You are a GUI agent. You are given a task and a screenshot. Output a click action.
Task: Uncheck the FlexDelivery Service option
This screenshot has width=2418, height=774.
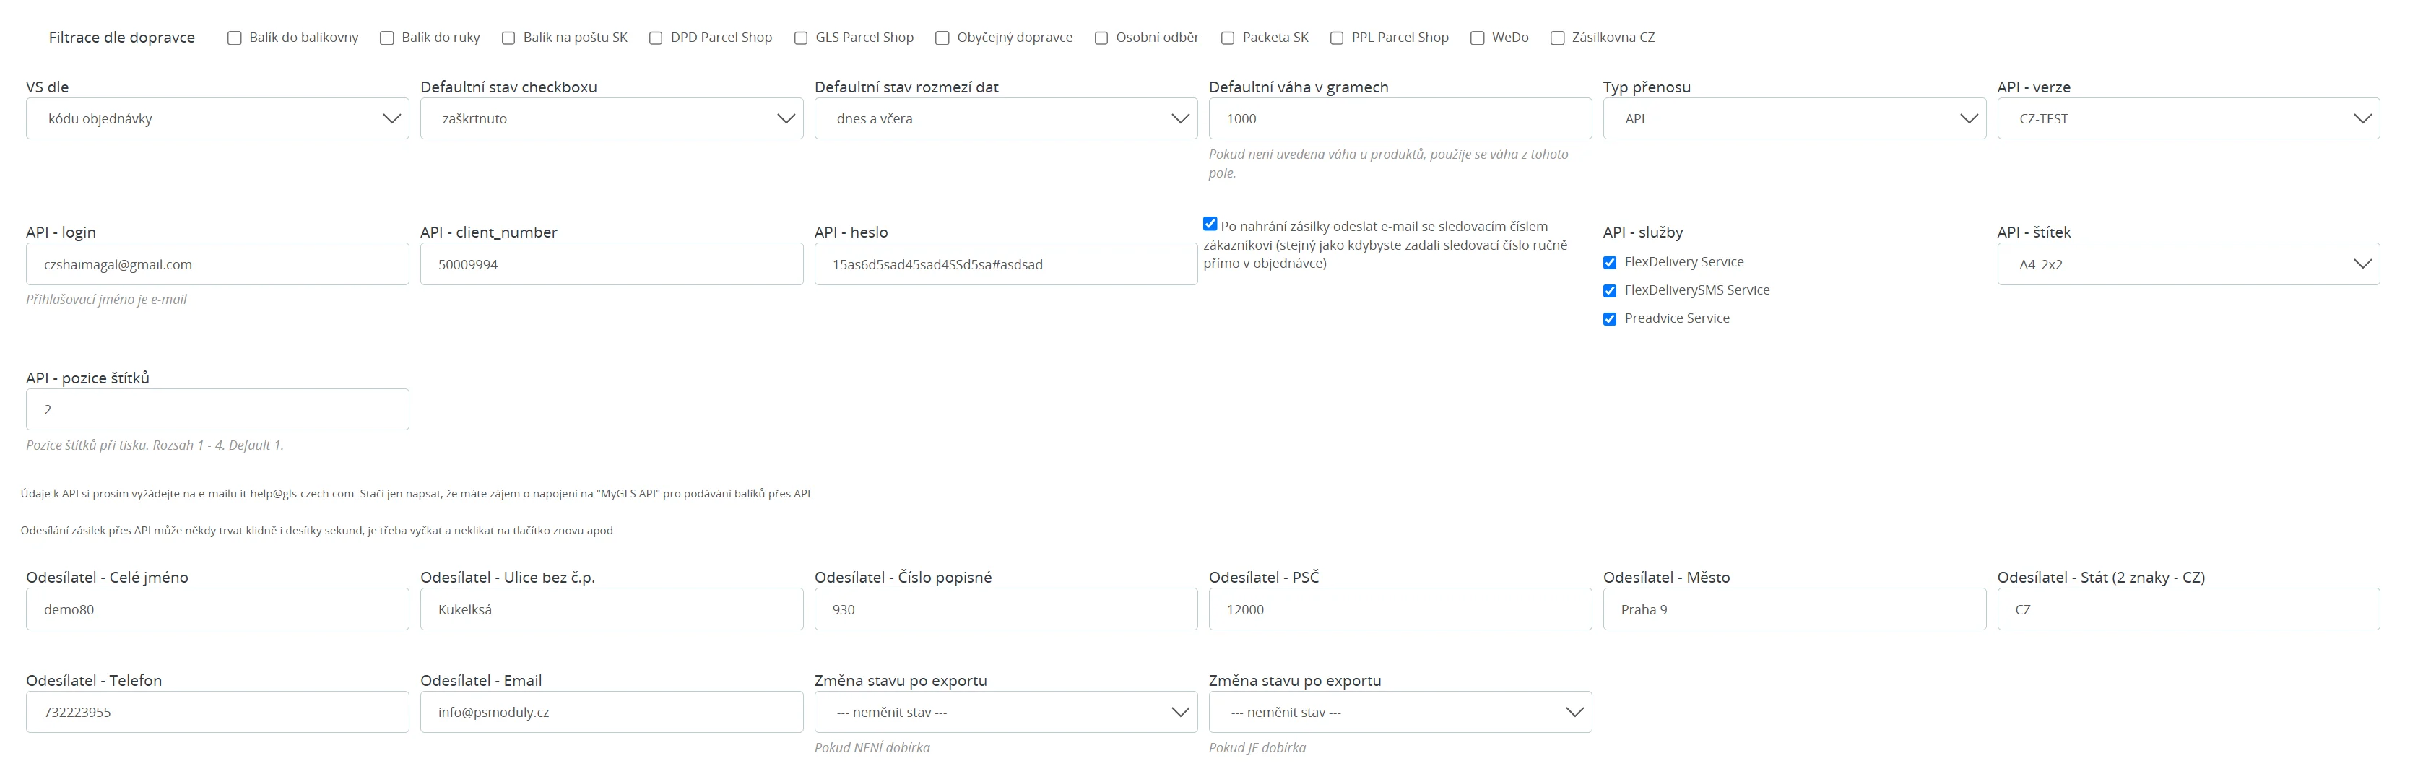(x=1610, y=263)
